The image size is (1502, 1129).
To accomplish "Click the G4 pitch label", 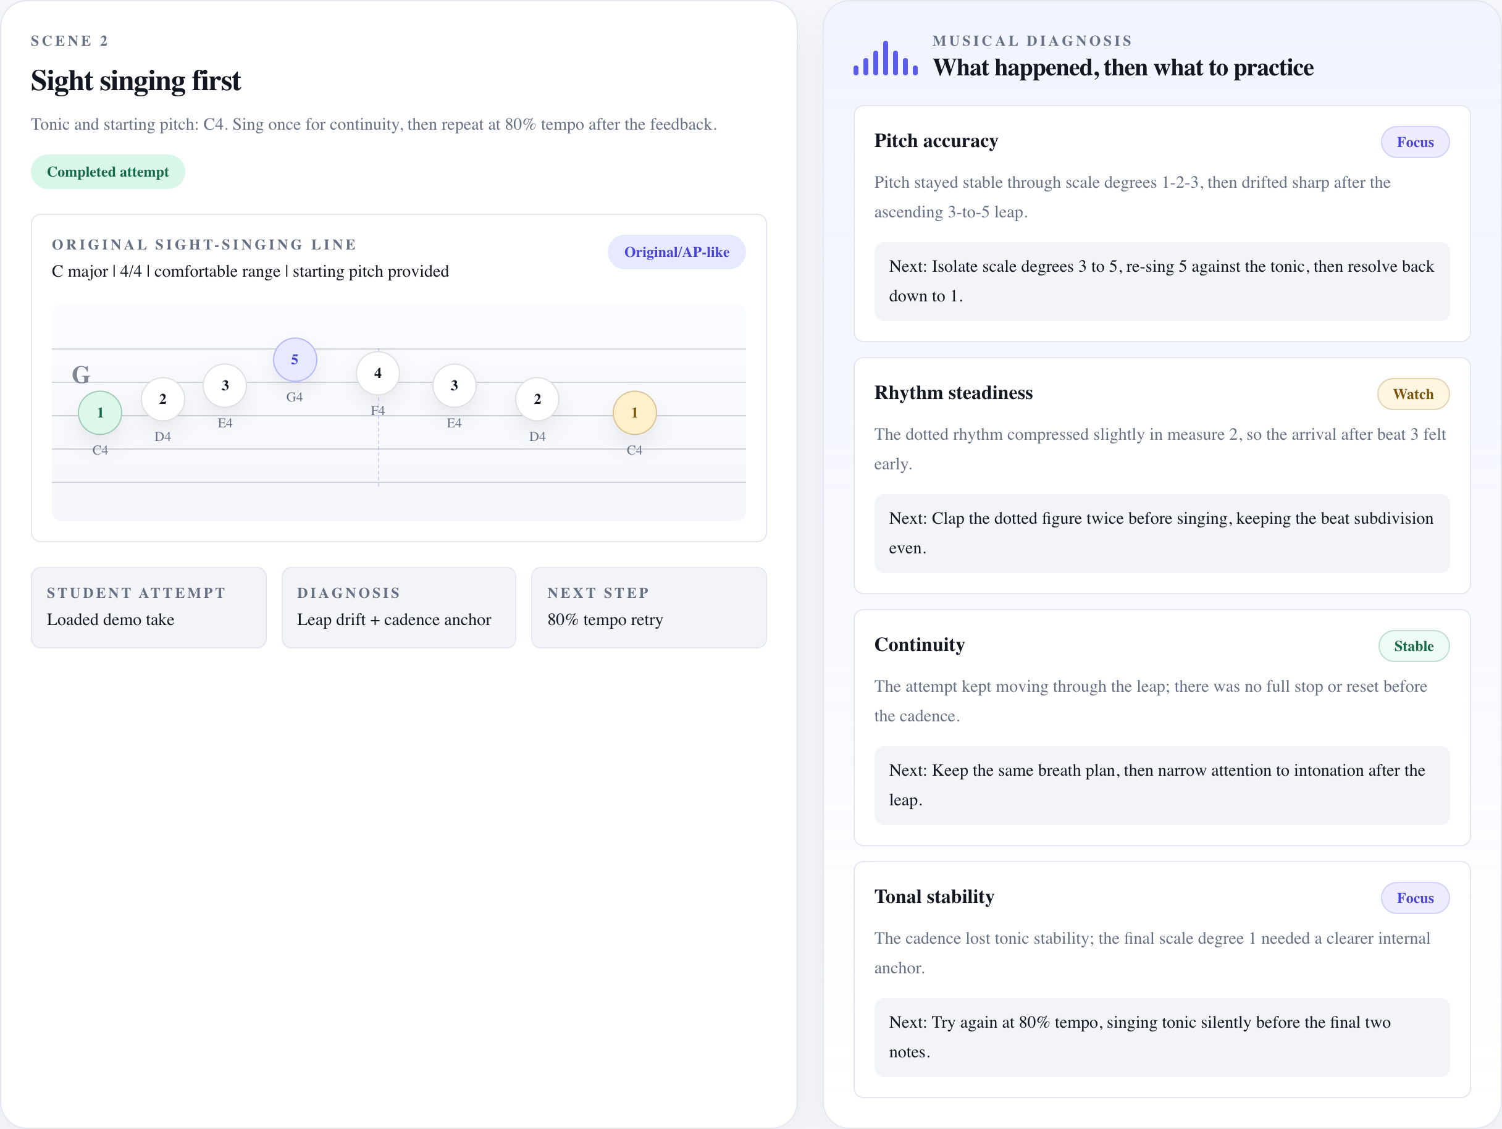I will tap(295, 397).
